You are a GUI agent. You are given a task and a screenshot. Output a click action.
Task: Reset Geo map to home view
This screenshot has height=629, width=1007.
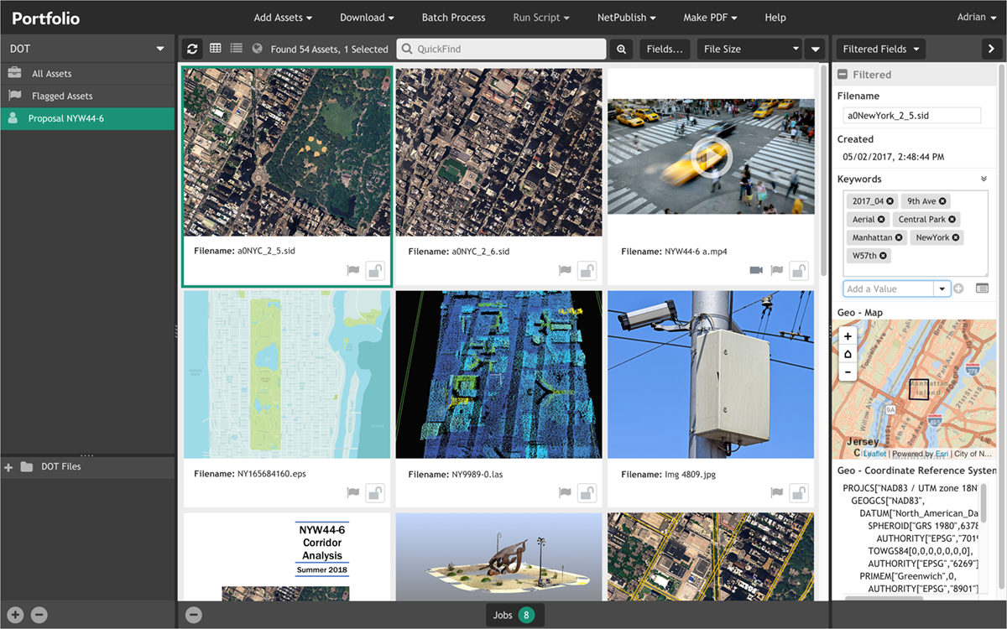point(848,354)
